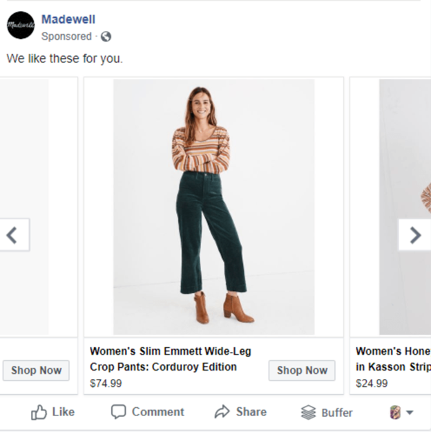Open the Madewell round logo avatar
This screenshot has height=439, width=431.
pos(21,25)
